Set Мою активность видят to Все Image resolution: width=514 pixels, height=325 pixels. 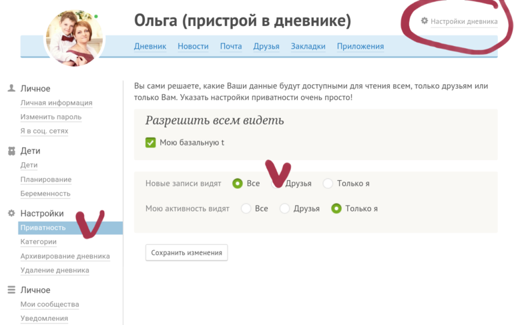[246, 209]
